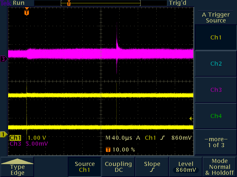
Task: Pick Ch4 from the side trigger menu
Action: coord(216,116)
